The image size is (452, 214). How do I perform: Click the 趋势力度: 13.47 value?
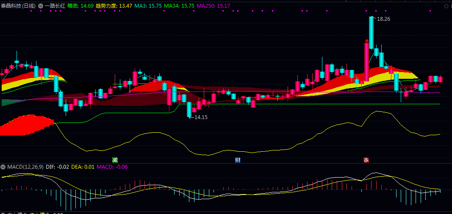[x=114, y=6]
